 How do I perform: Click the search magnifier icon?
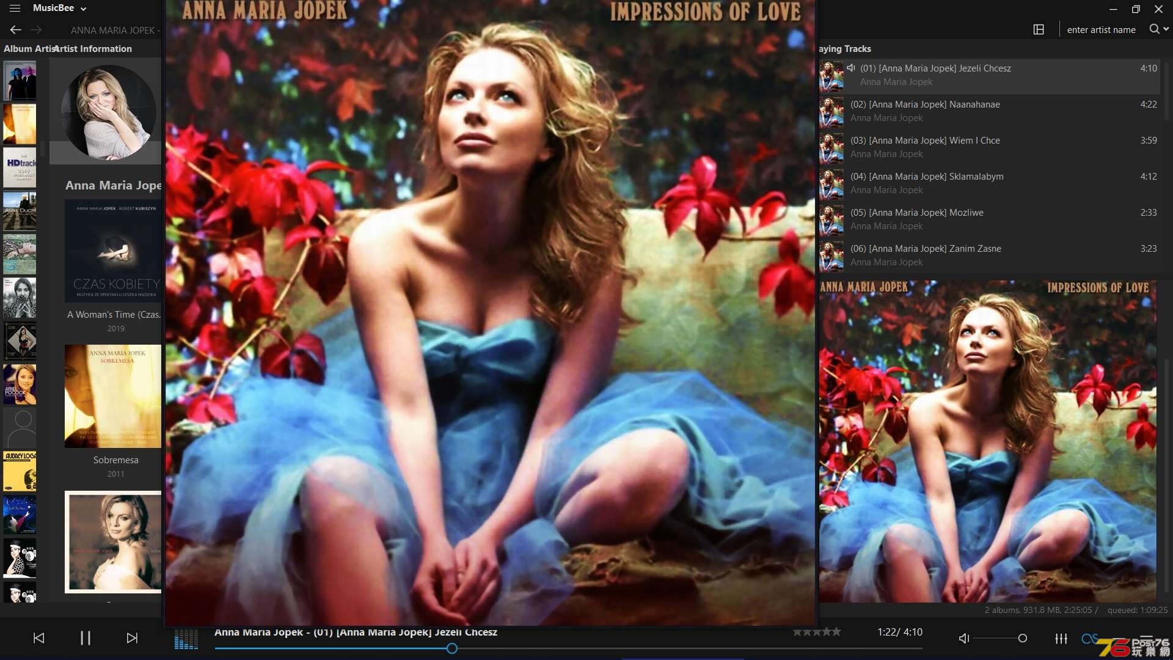(x=1154, y=29)
